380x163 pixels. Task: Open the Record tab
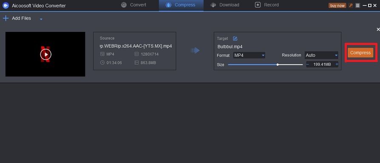click(x=267, y=5)
